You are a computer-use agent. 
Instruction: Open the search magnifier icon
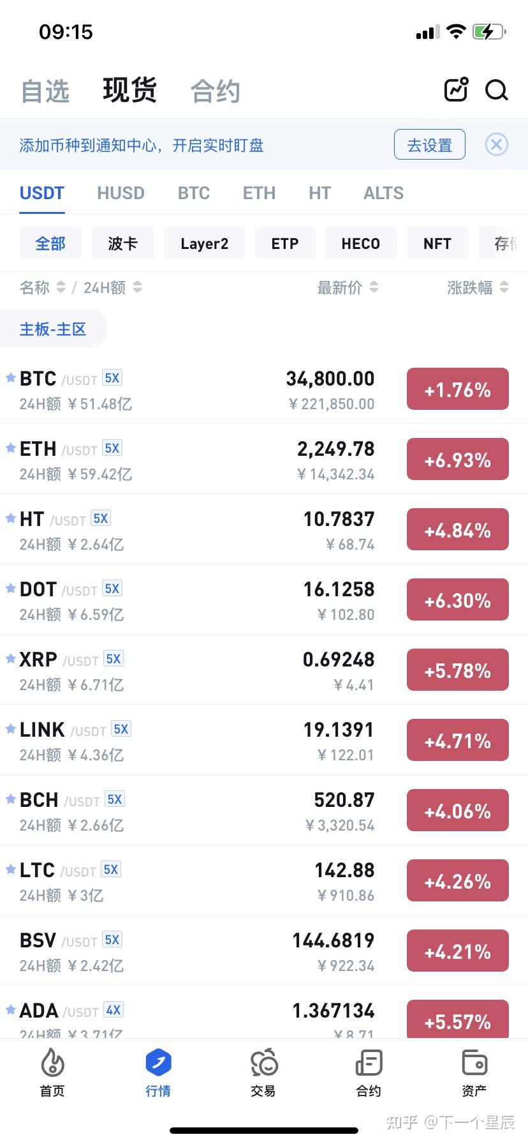[496, 90]
